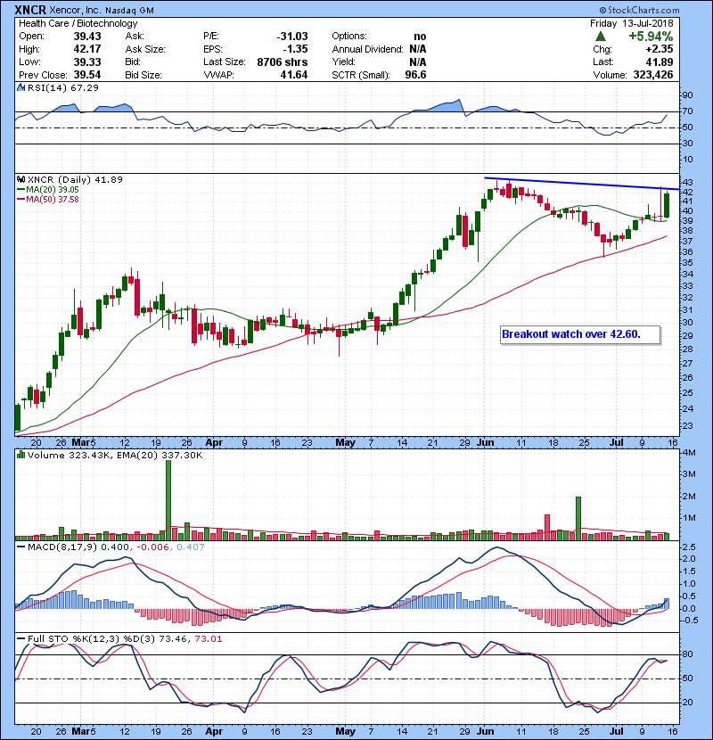Click the date 'Friday 13-Jul-2018'
This screenshot has height=740, width=713.
[631, 23]
